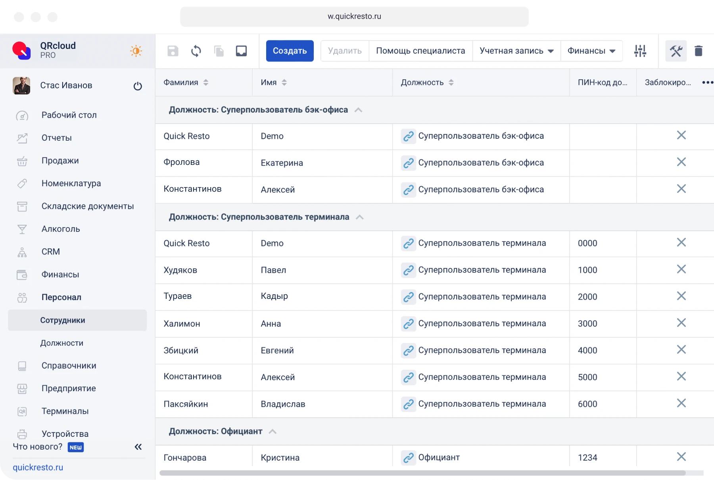This screenshot has height=480, width=714.
Task: Collapse the sidebar with double-chevron icon
Action: coord(138,447)
